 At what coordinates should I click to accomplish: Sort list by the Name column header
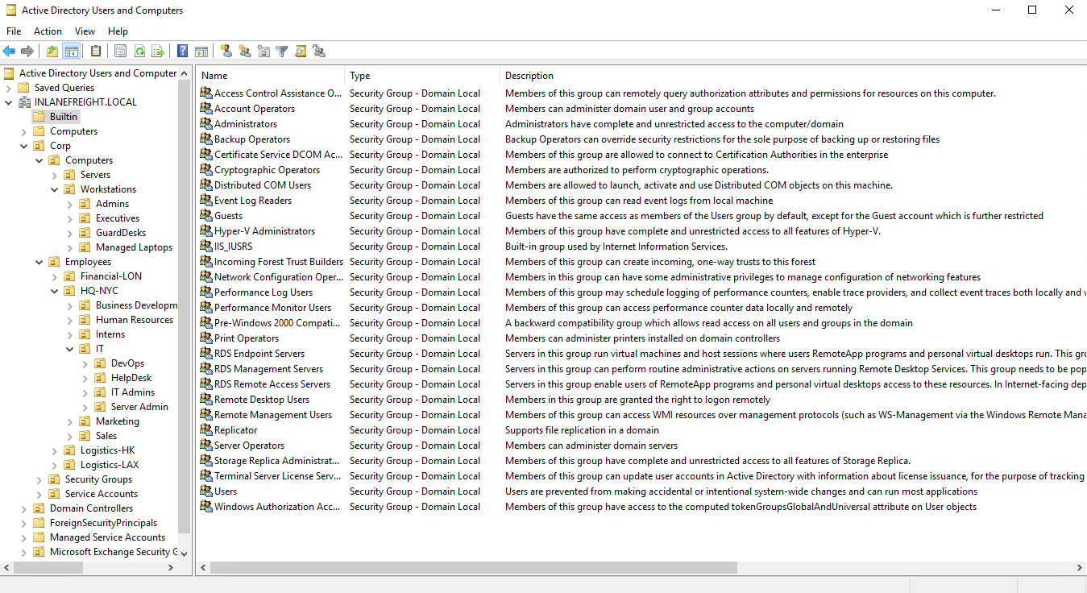tap(270, 76)
